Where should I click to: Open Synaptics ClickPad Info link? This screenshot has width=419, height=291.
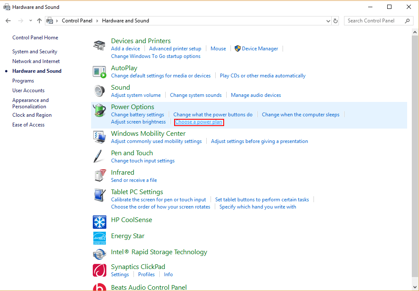click(168, 275)
